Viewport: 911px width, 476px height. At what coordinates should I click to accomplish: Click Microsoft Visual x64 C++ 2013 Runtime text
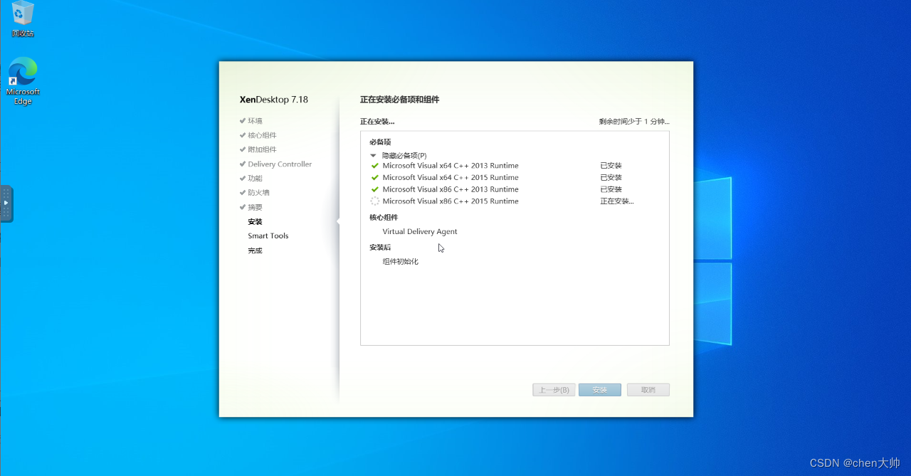point(451,166)
